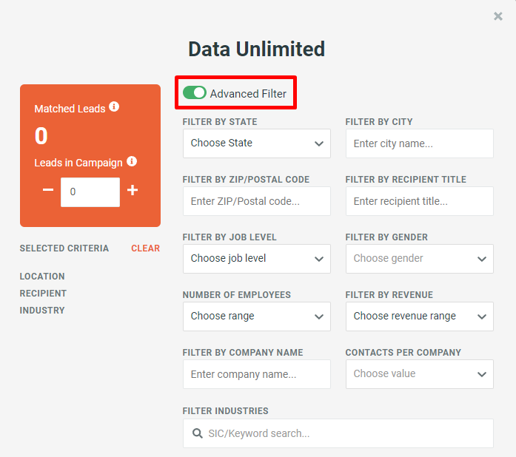
Task: Click the city name input field
Action: [419, 143]
